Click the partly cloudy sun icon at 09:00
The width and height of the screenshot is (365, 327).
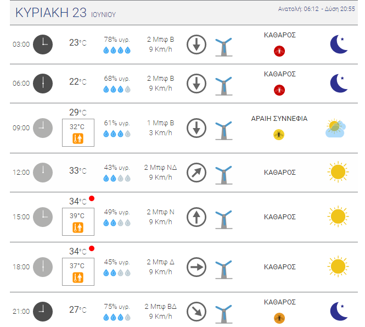click(x=335, y=128)
